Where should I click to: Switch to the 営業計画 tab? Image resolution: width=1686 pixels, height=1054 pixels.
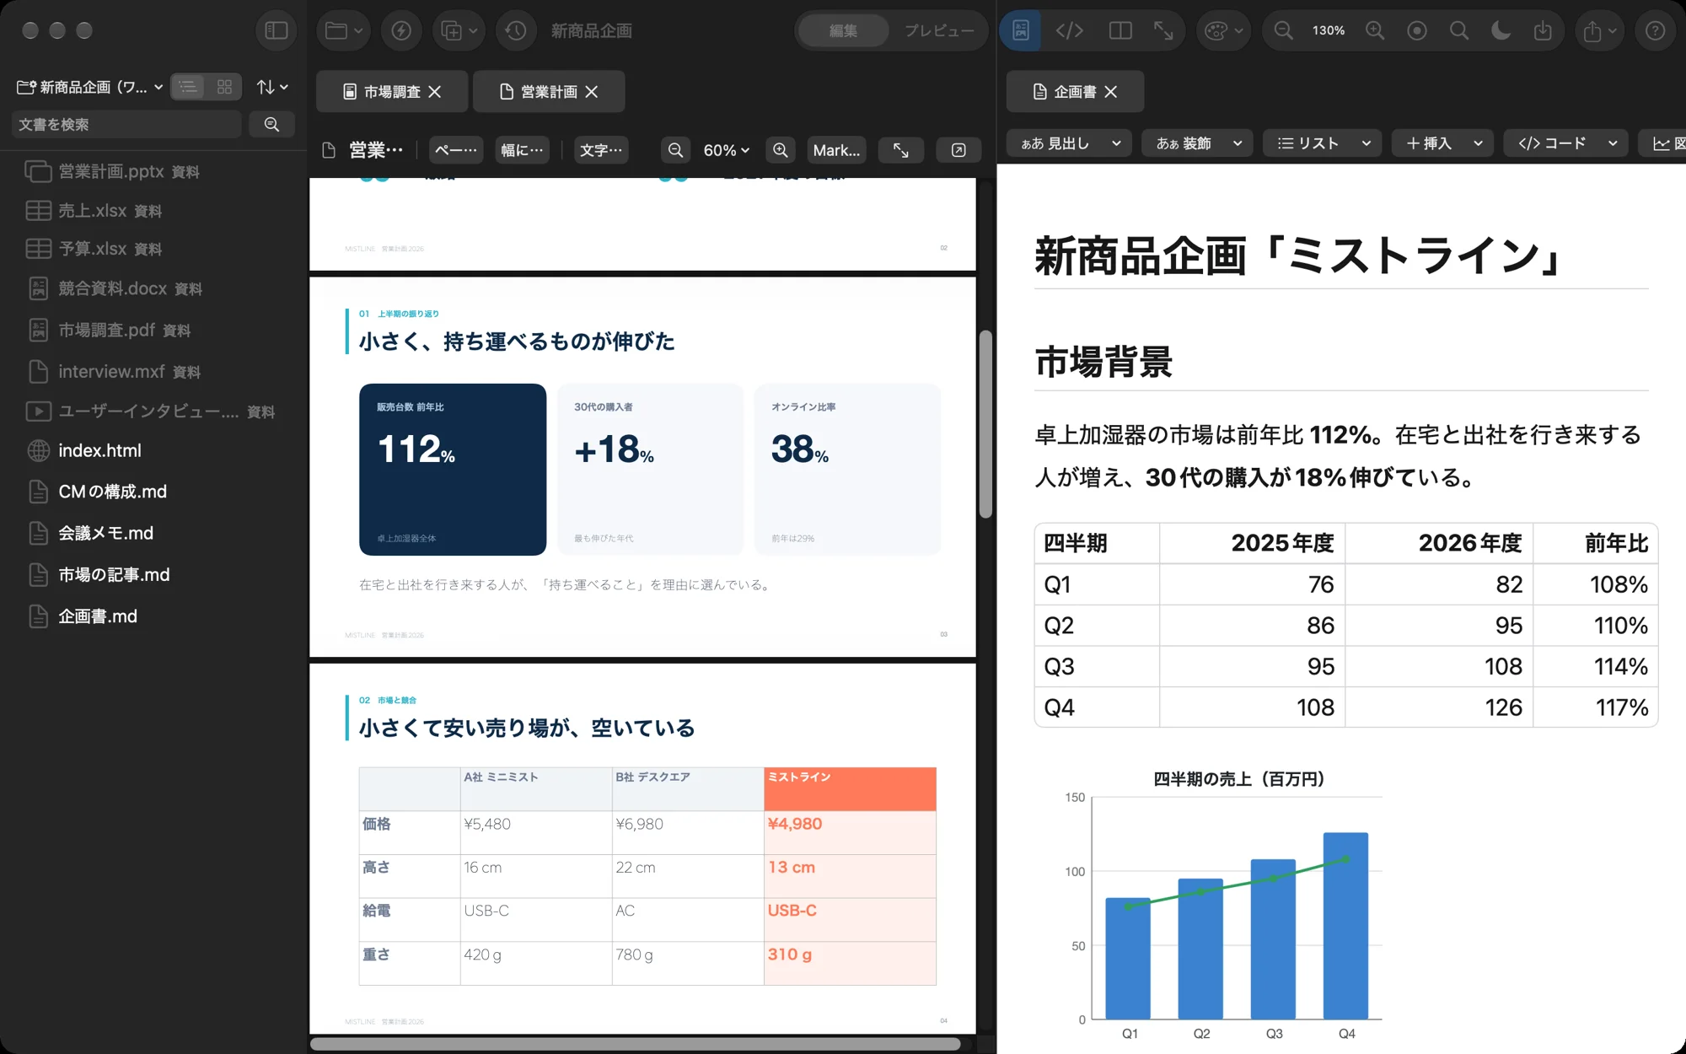[x=549, y=91]
